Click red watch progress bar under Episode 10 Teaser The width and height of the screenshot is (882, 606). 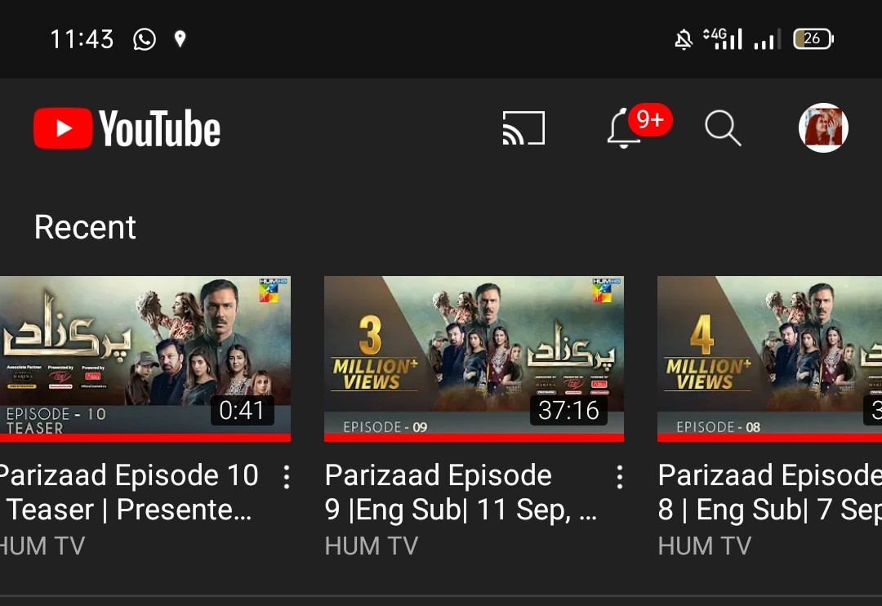(145, 438)
